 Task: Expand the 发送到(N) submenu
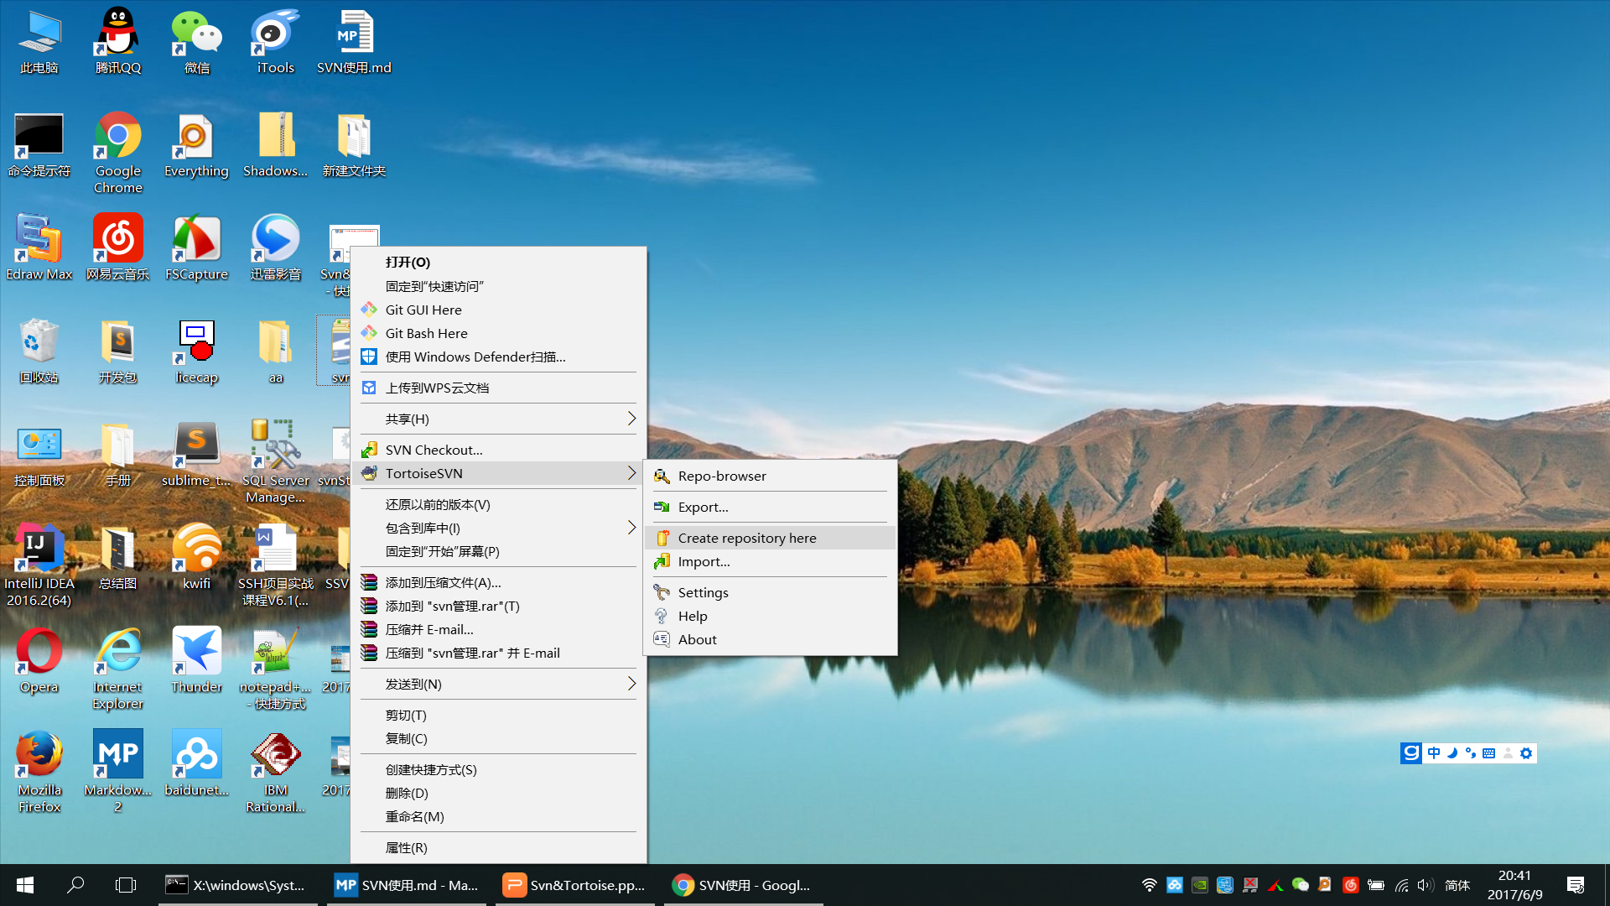point(498,684)
